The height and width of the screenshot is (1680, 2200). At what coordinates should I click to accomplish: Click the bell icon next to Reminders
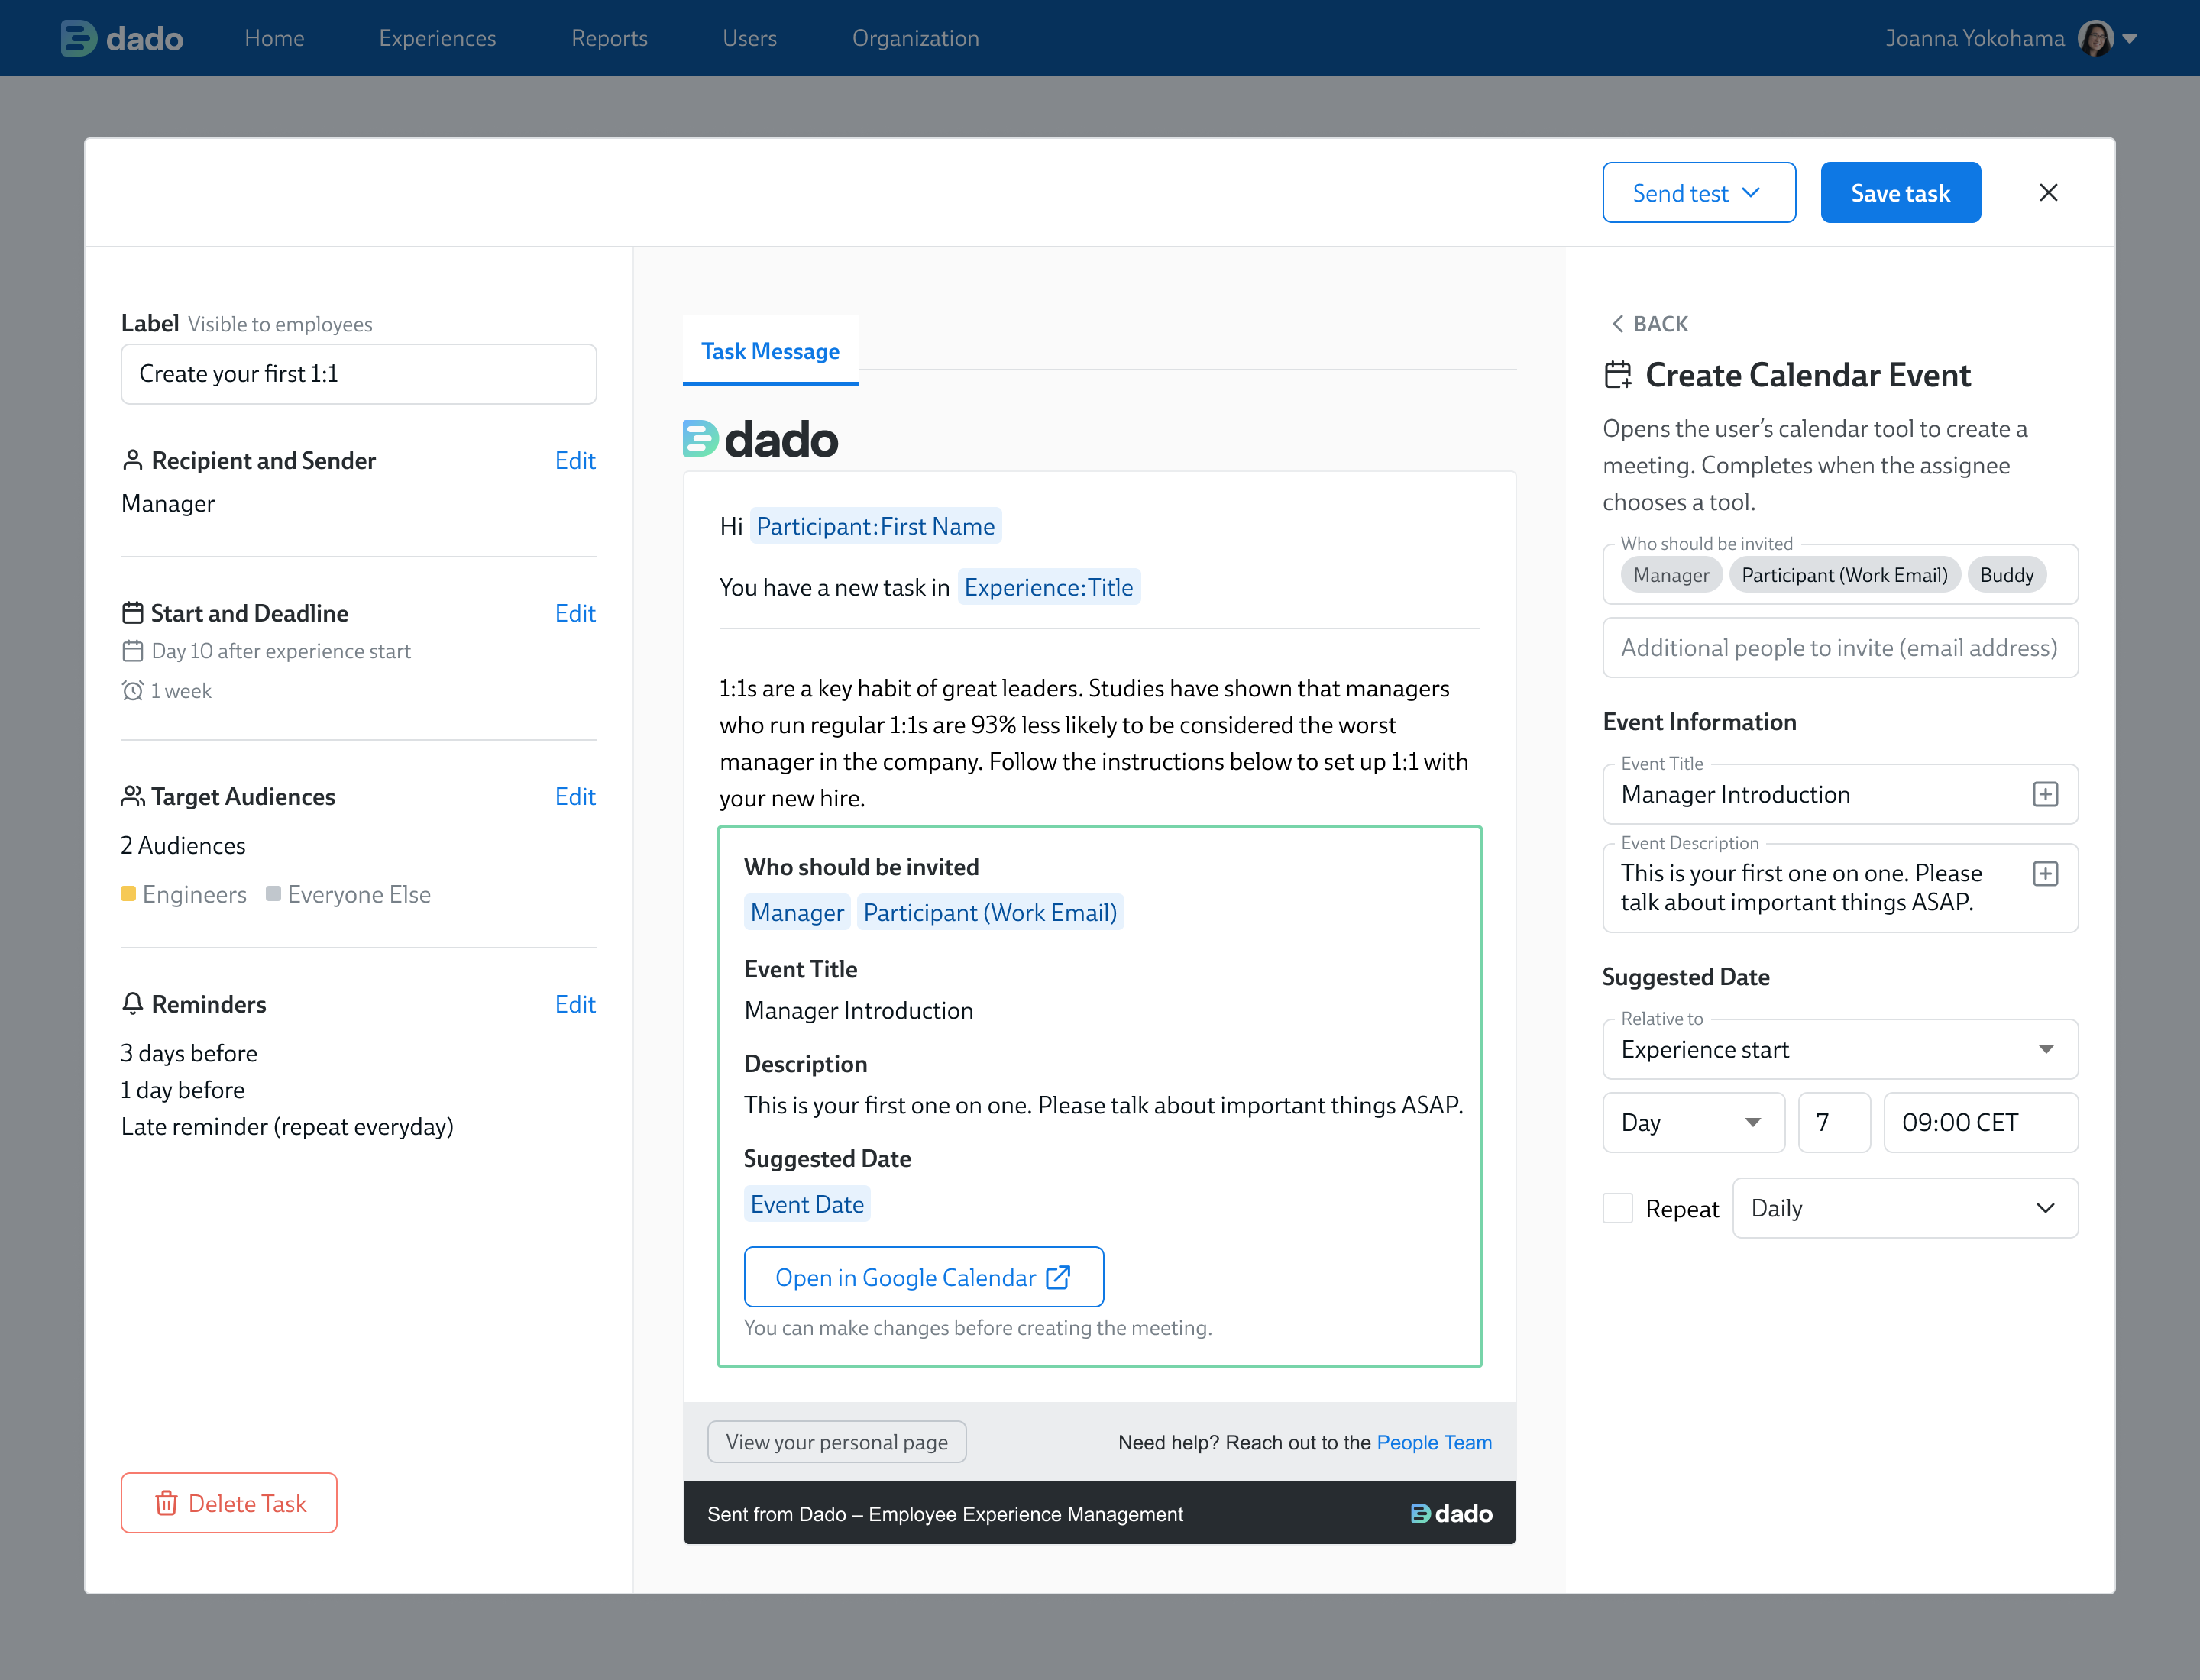tap(132, 1003)
